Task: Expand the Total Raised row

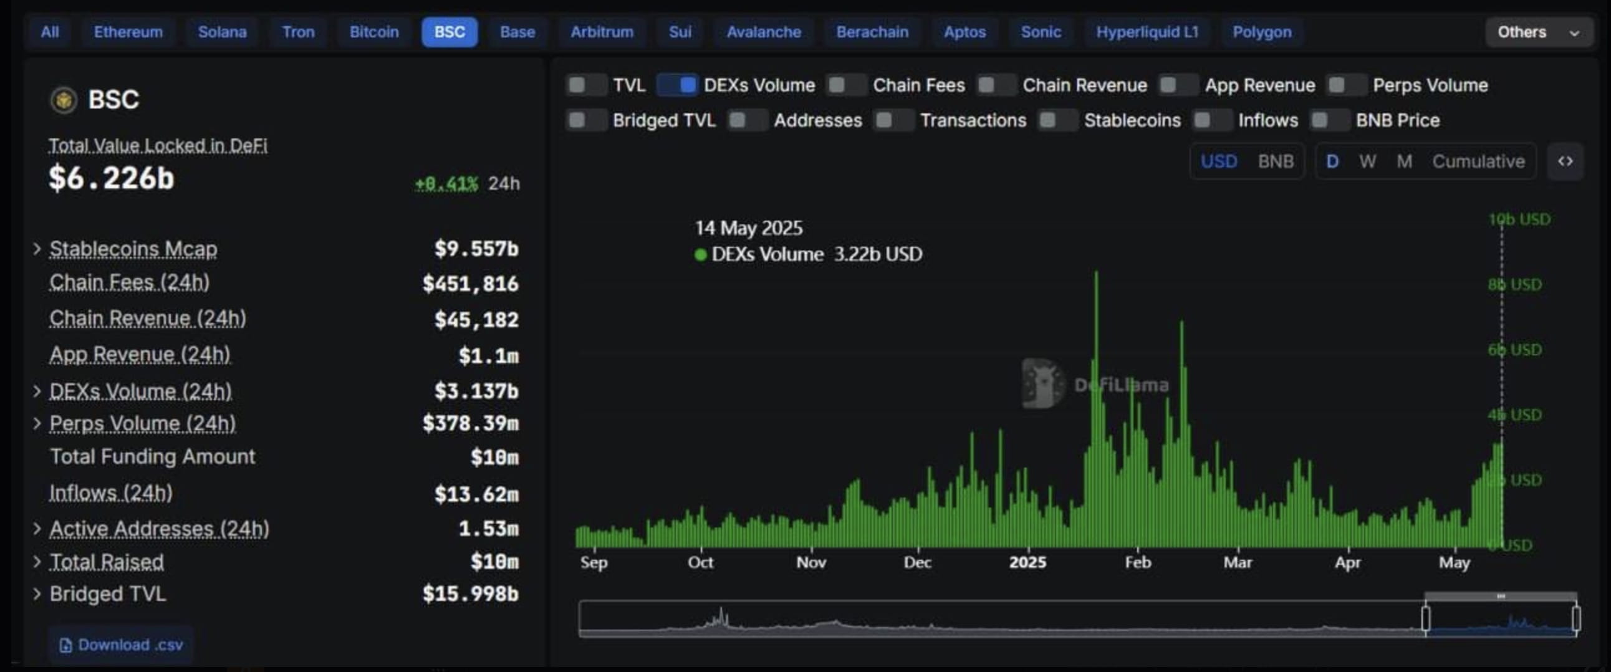Action: pos(37,562)
